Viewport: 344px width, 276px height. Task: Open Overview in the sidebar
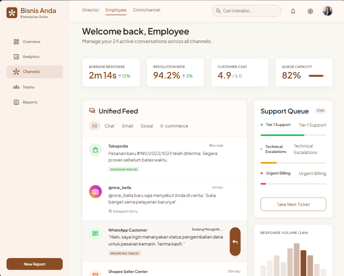(35, 41)
